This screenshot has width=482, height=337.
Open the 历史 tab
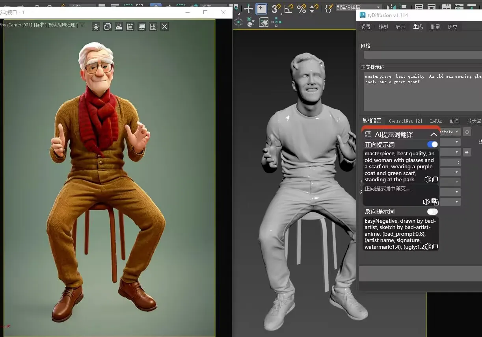pos(453,27)
